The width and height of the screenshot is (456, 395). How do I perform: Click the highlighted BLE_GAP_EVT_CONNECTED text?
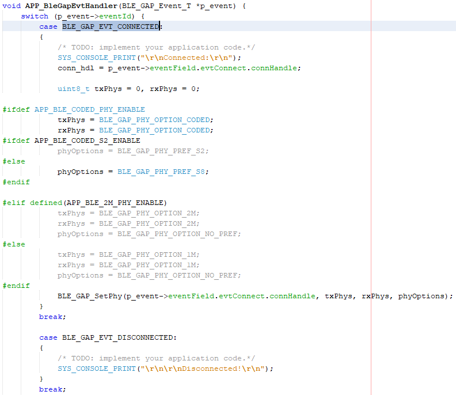click(111, 26)
